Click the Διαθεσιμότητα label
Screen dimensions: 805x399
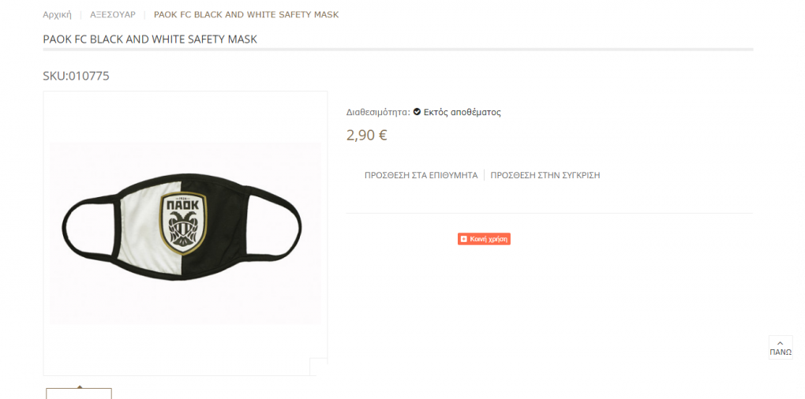[x=378, y=112]
